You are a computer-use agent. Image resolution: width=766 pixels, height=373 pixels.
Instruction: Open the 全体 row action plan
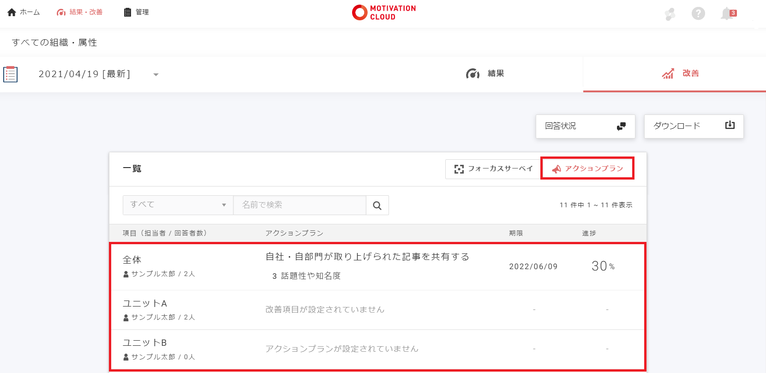point(367,257)
